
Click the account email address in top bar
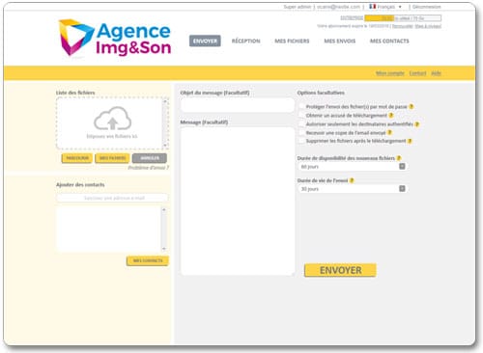338,7
